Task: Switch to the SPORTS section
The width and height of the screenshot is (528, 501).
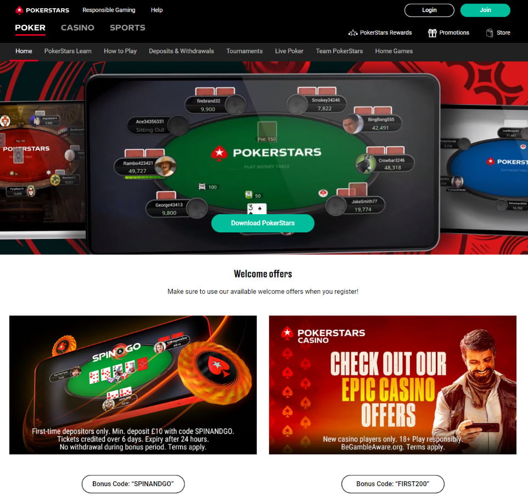Action: pyautogui.click(x=127, y=27)
